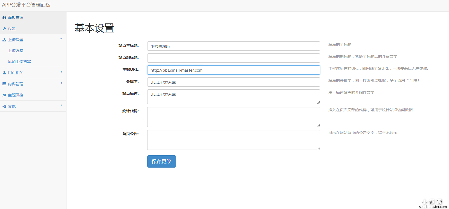Image resolution: width=449 pixels, height=209 pixels.
Task: Click the help text 用于描述站点的介绍性文字
Action: point(351,93)
